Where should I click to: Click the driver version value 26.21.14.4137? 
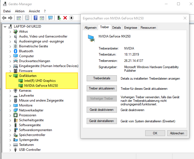pyautogui.click(x=134, y=61)
